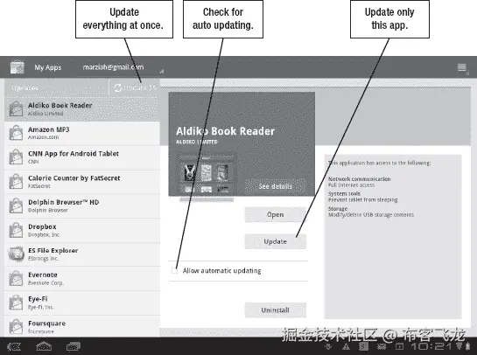Image resolution: width=477 pixels, height=355 pixels.
Task: Click the CNN App bag icon
Action: [x=16, y=157]
